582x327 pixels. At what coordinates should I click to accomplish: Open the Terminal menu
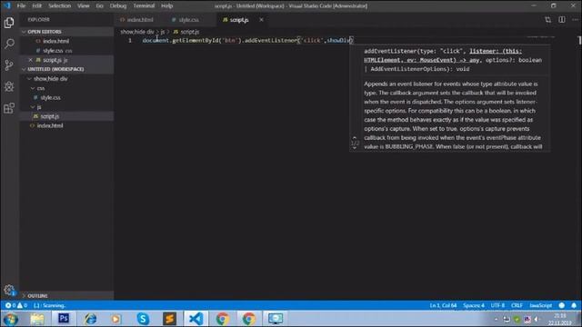click(x=144, y=5)
